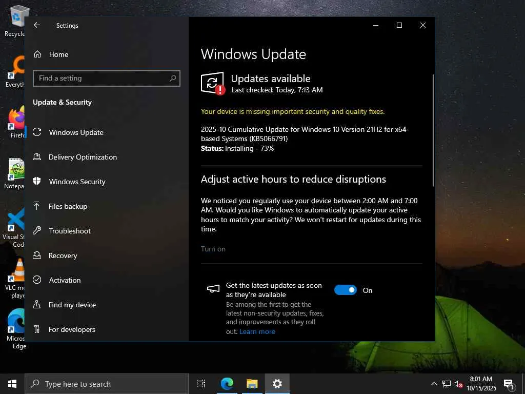Image resolution: width=525 pixels, height=394 pixels.
Task: Click the For developers tools icon
Action: coord(37,329)
